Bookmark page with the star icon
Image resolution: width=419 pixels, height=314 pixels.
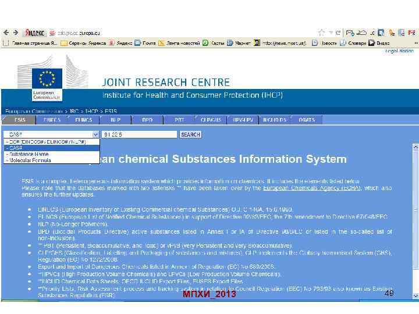tap(321, 33)
